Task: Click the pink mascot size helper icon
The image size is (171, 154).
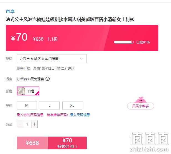Action: tap(141, 100)
